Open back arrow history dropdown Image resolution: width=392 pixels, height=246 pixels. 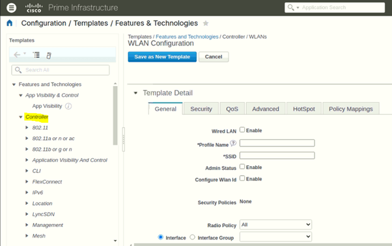point(25,53)
